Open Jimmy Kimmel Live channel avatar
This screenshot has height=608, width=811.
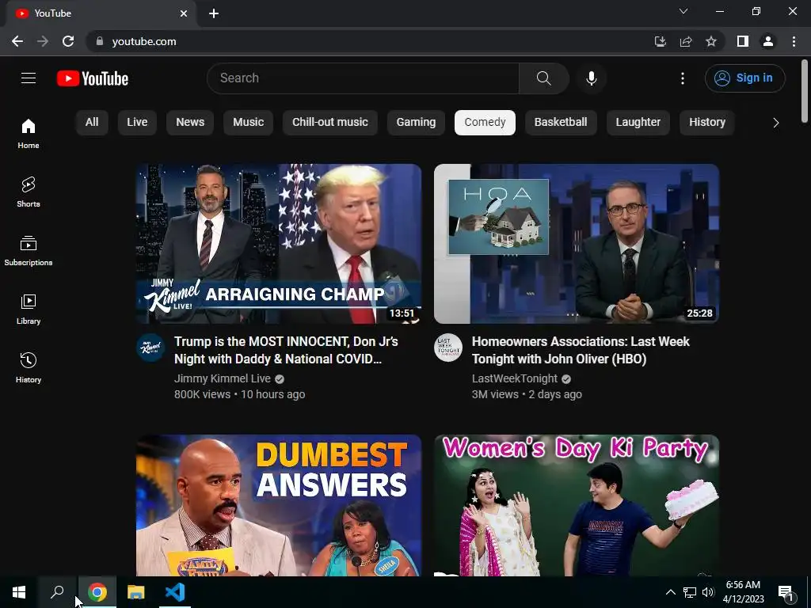150,348
